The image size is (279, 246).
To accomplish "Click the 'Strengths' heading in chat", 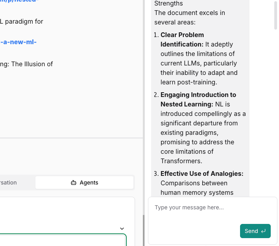I will (168, 4).
